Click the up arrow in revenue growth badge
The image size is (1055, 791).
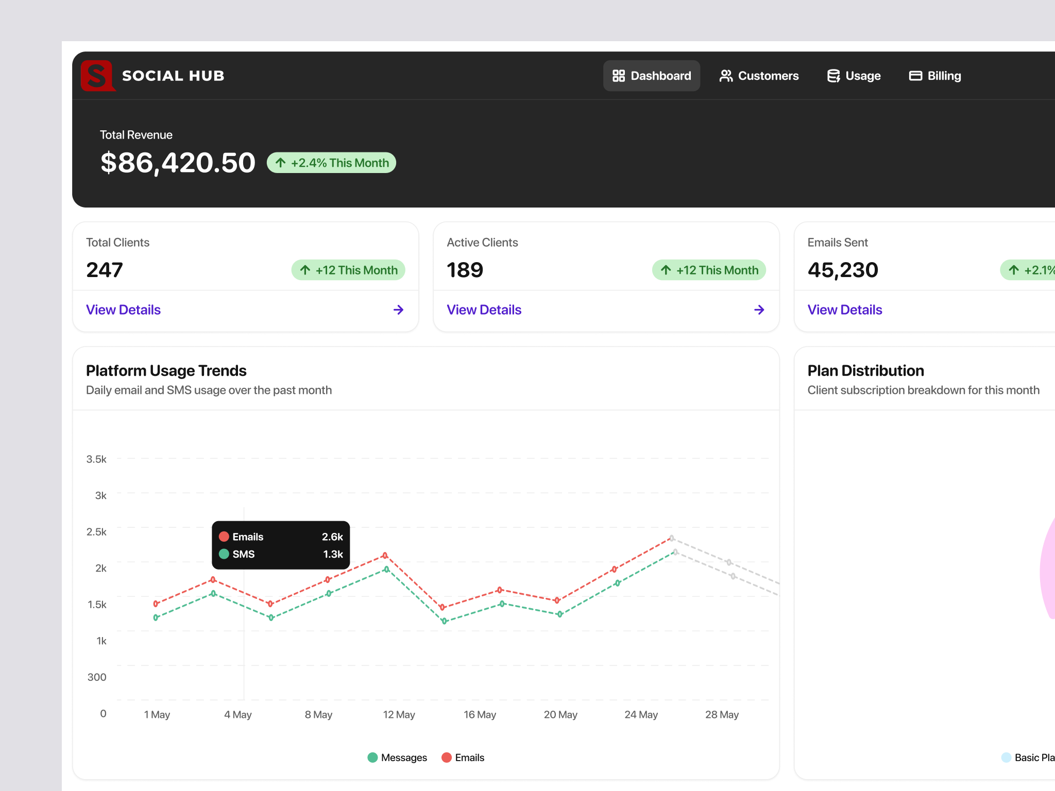[280, 163]
